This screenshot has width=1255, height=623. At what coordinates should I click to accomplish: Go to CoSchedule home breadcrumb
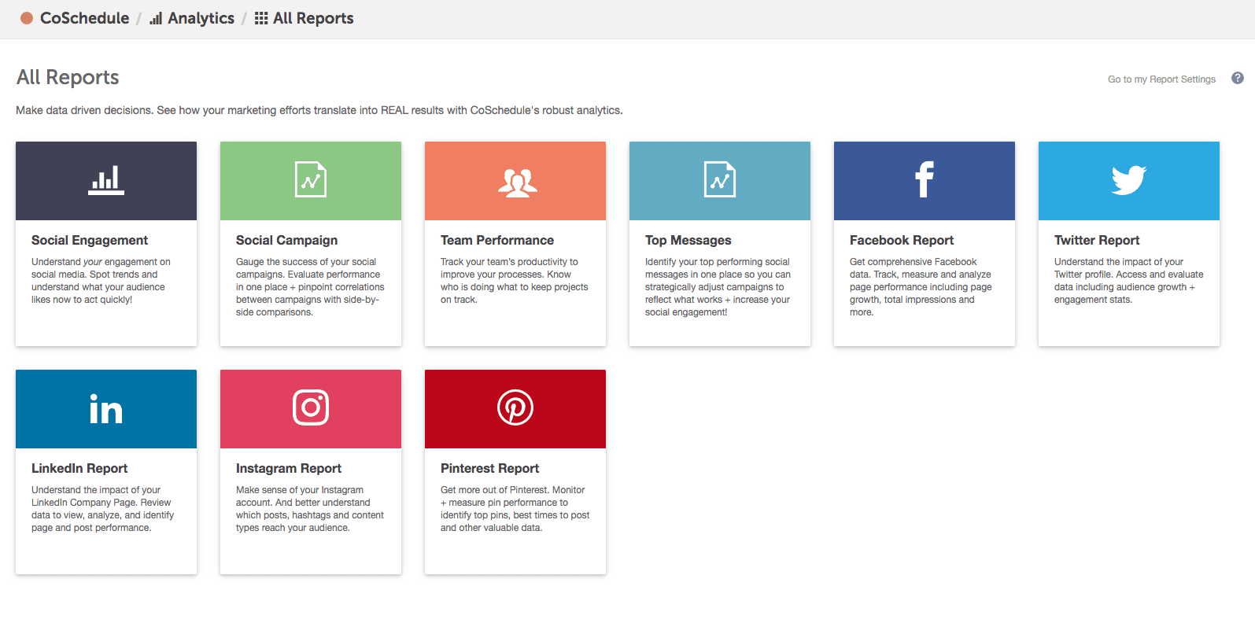coord(84,18)
